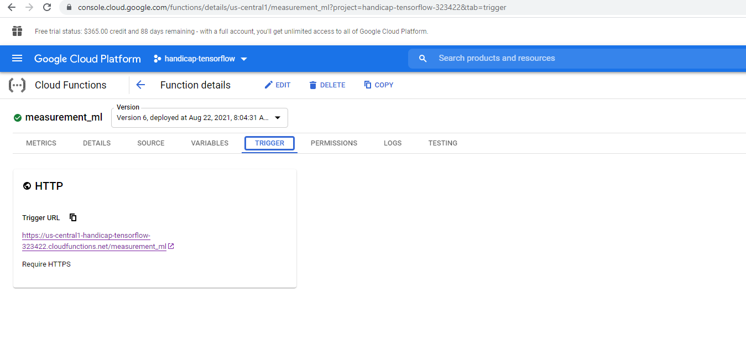Switch to the DETAILS tab
This screenshot has height=354, width=746.
pyautogui.click(x=97, y=143)
